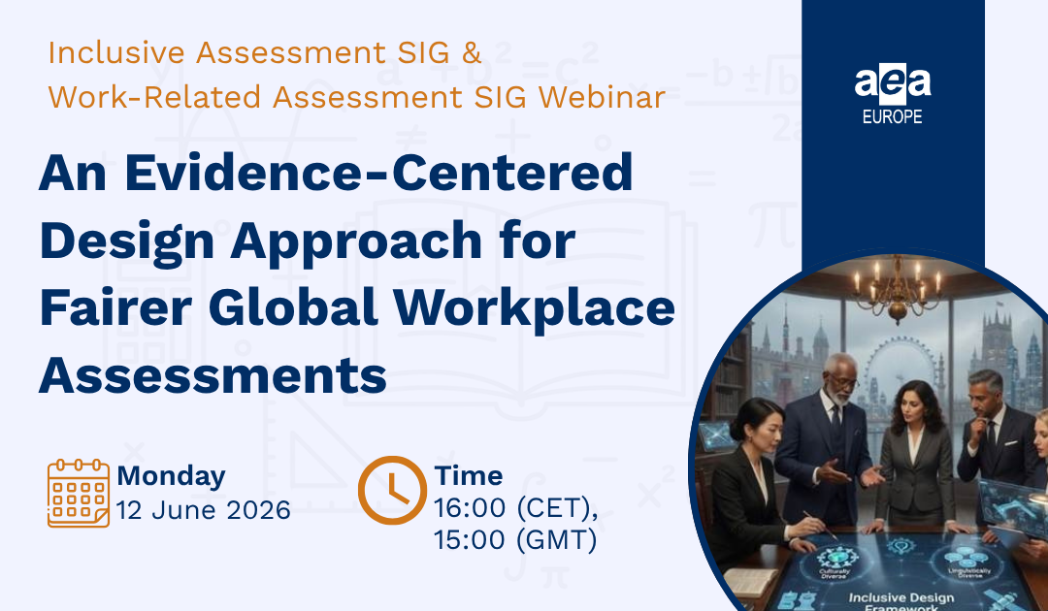Click the AEA Europe logo
1048x611 pixels.
pos(893,94)
